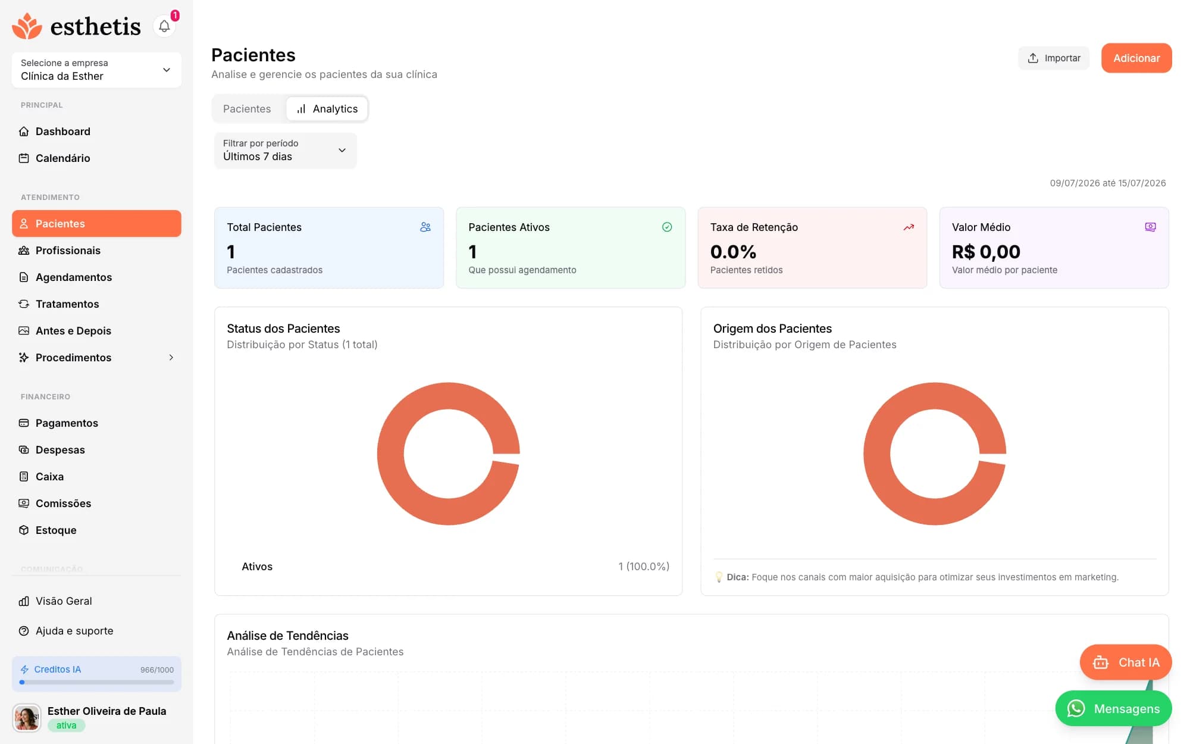
Task: Click the Estoque box icon
Action: tap(24, 530)
